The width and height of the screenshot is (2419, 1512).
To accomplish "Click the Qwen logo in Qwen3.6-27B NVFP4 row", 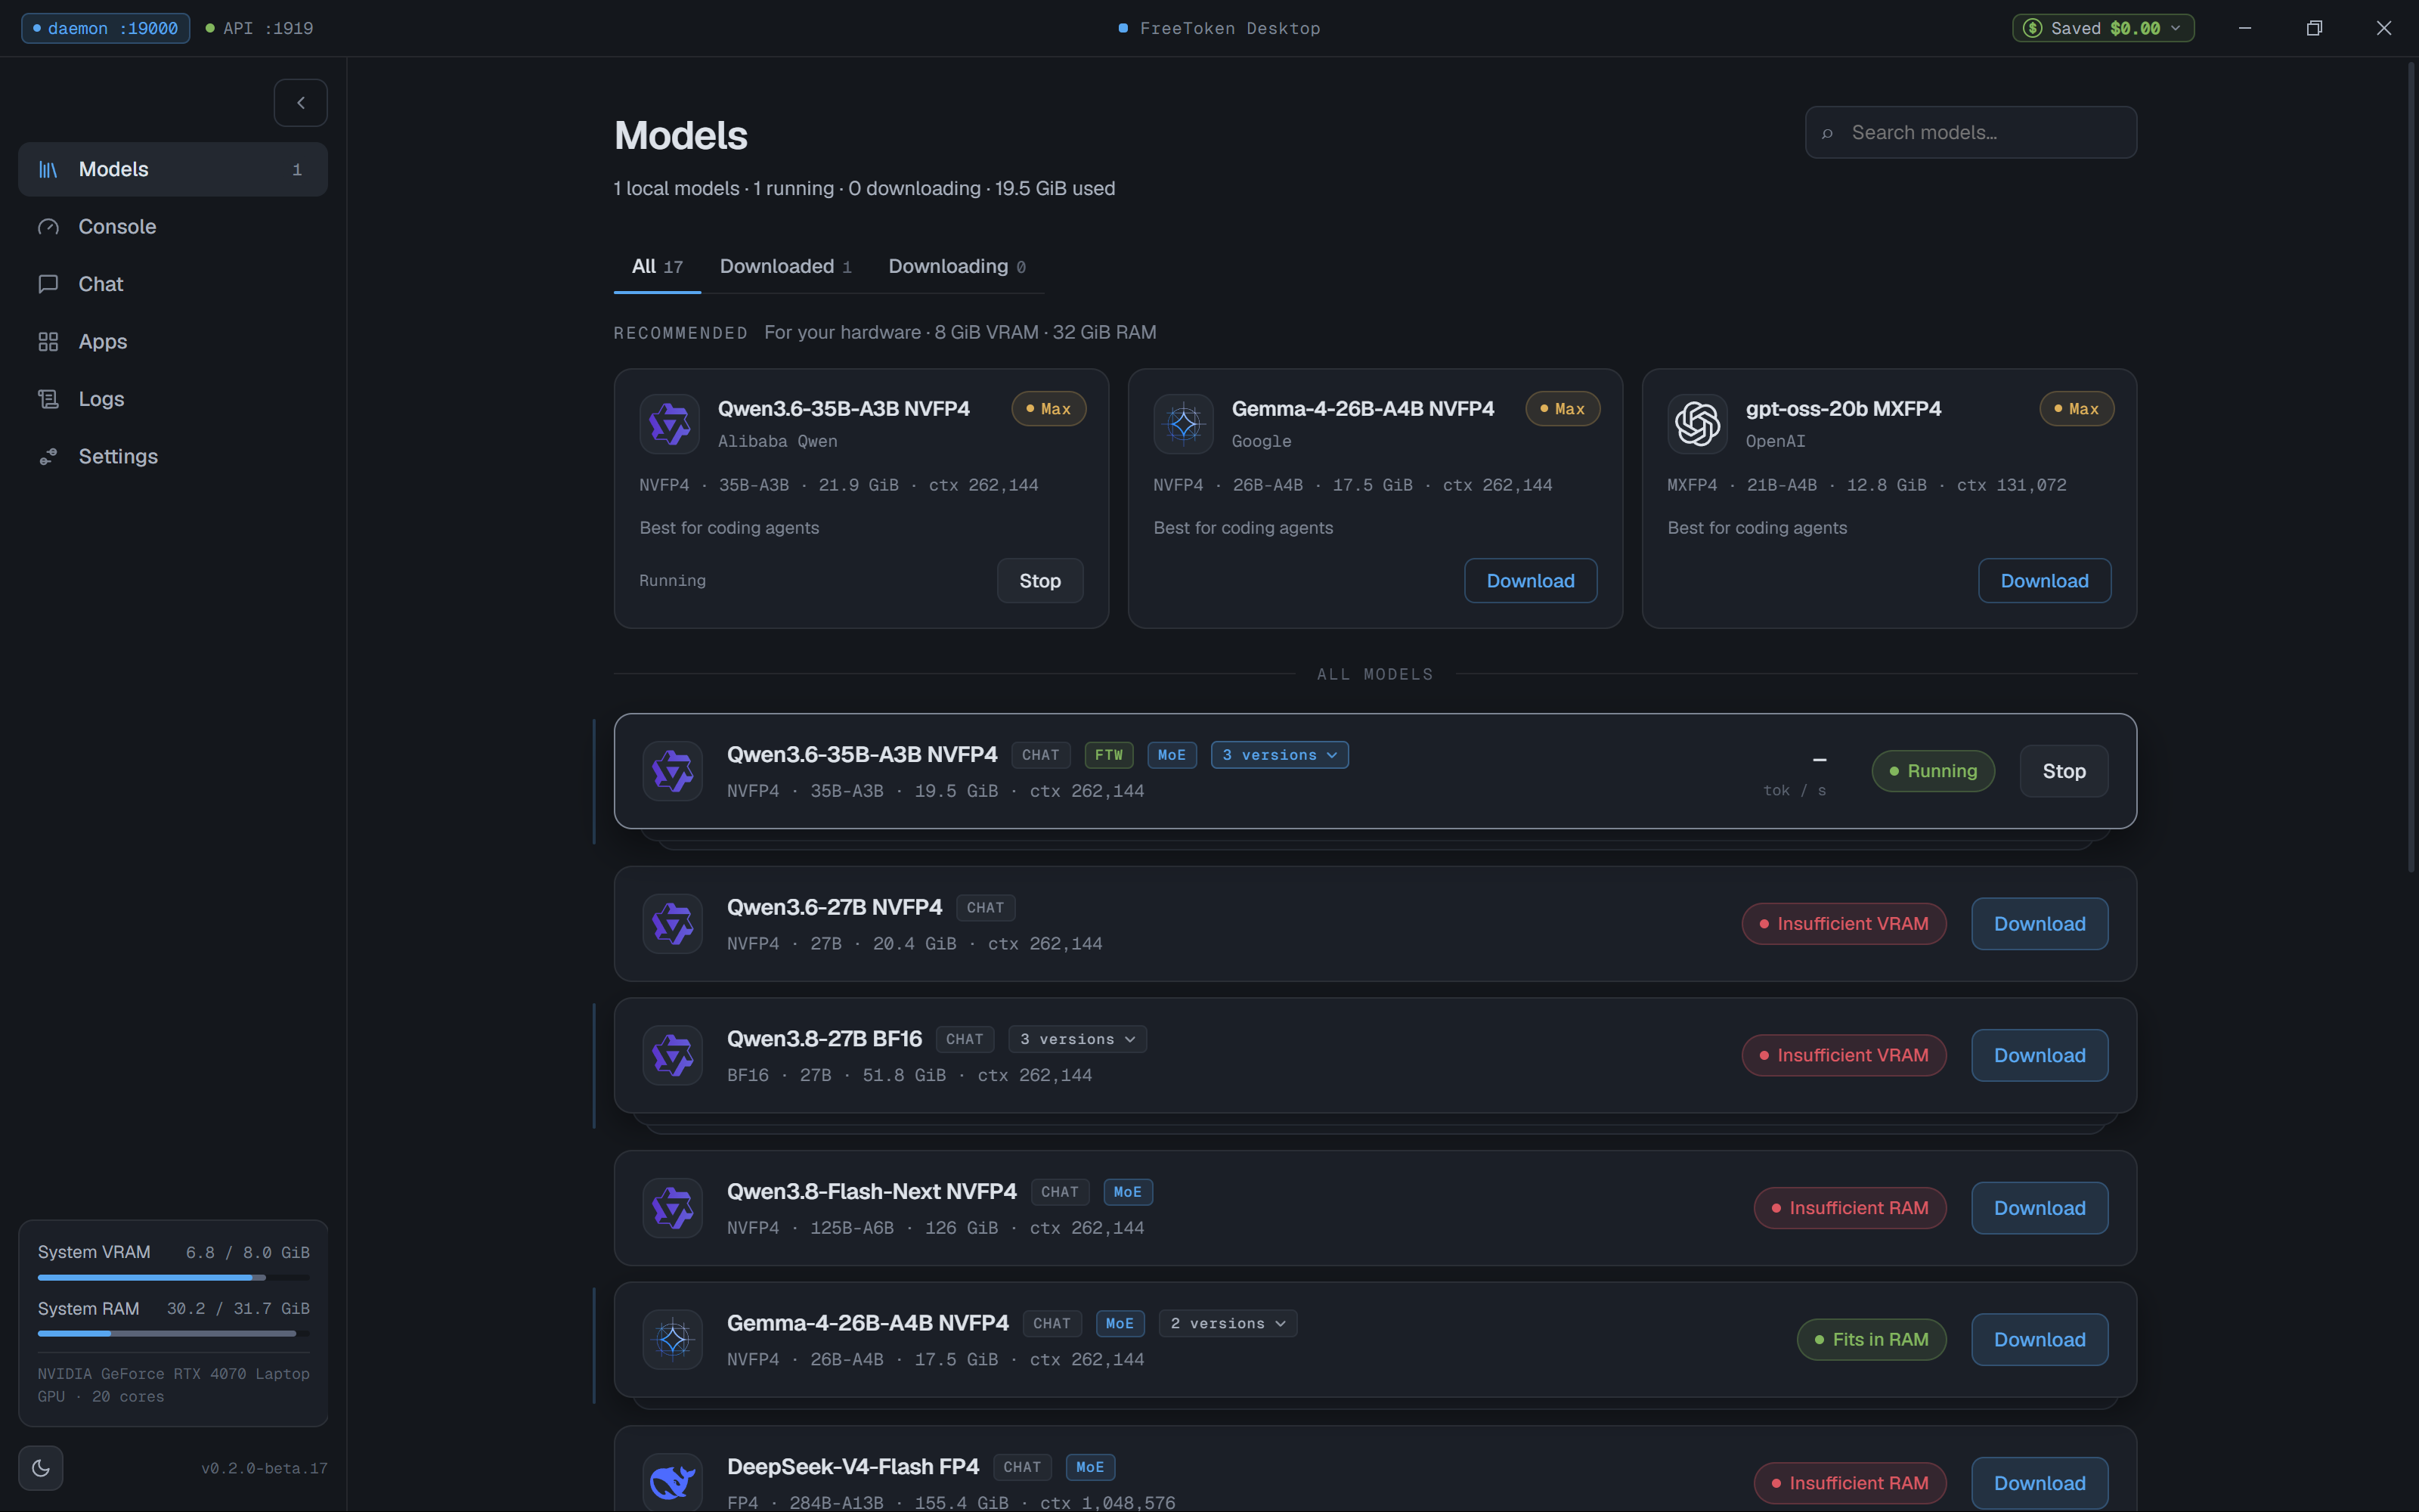I will click(x=673, y=924).
